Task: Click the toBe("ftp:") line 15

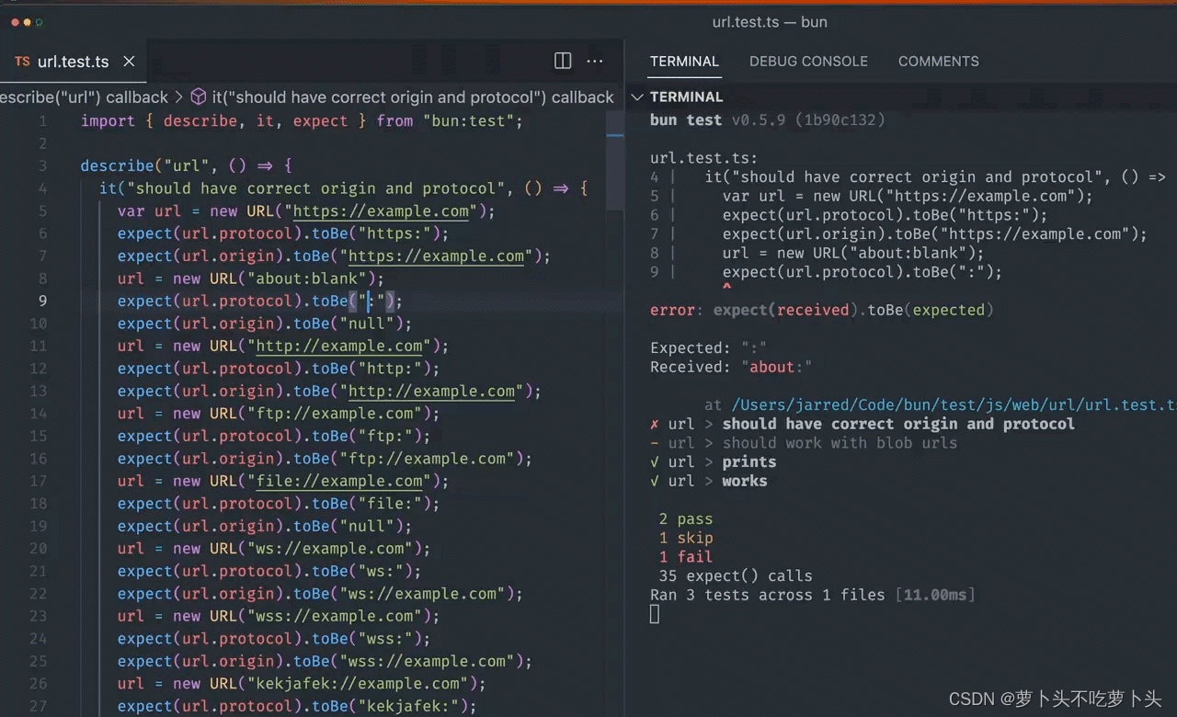Action: (x=371, y=437)
